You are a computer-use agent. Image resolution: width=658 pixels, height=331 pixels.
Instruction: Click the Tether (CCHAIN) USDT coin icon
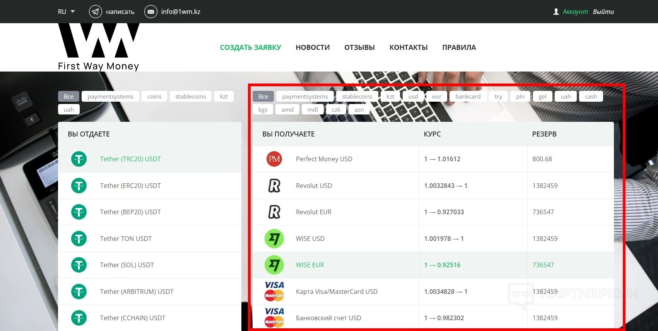pos(79,318)
